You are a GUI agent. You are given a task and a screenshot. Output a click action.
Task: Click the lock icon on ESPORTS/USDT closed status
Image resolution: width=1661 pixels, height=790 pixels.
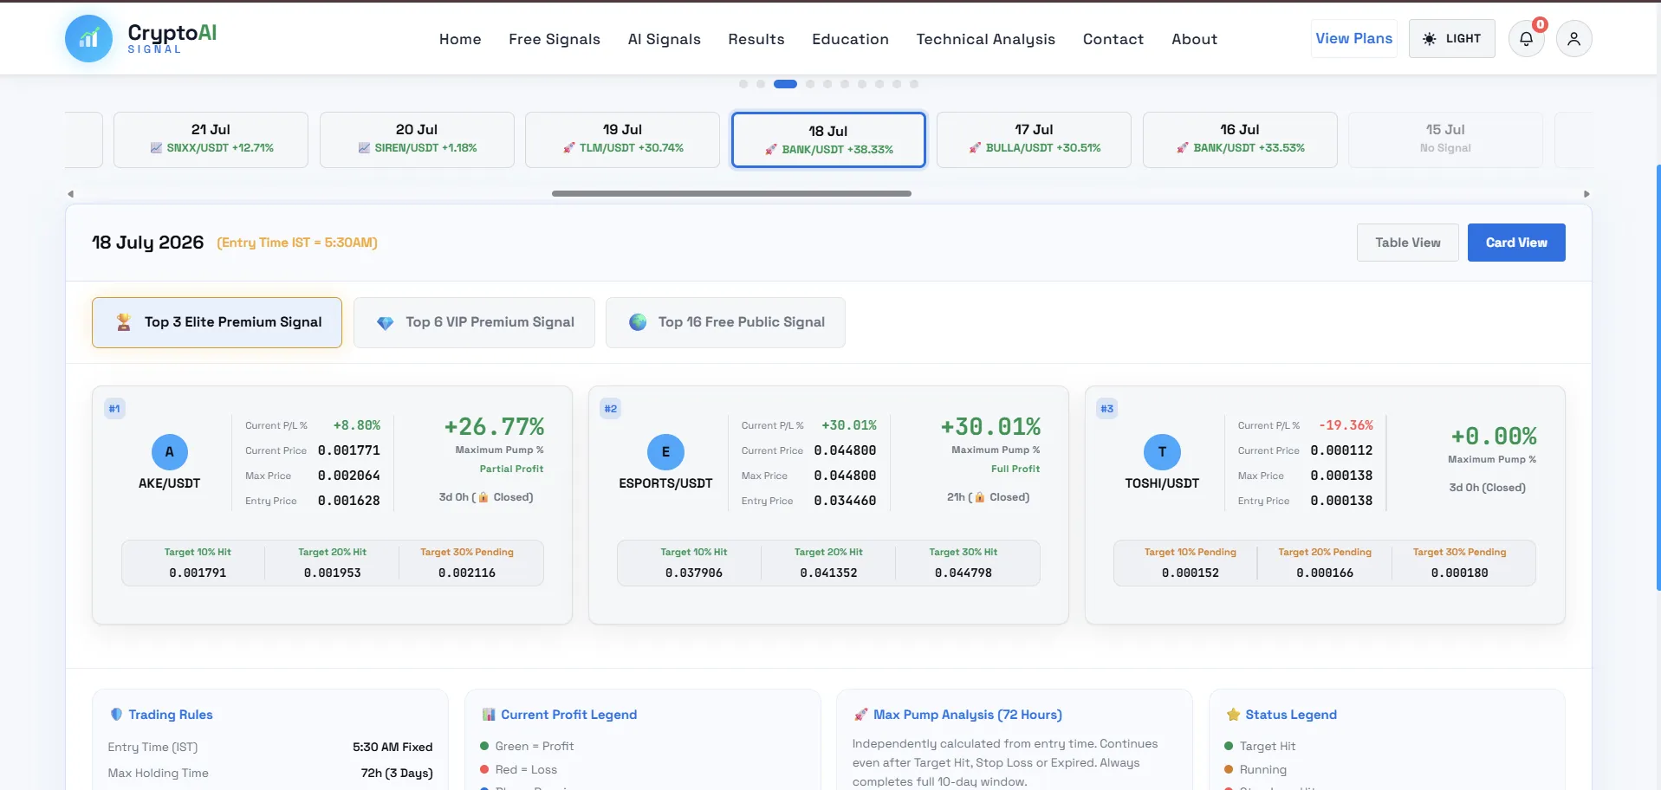click(980, 497)
